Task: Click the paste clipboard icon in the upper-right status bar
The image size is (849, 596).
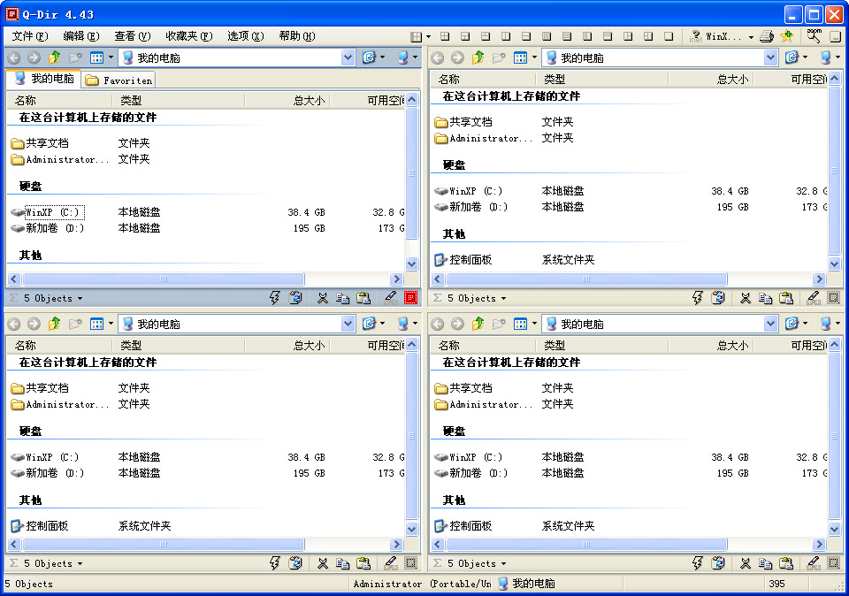Action: click(x=785, y=298)
